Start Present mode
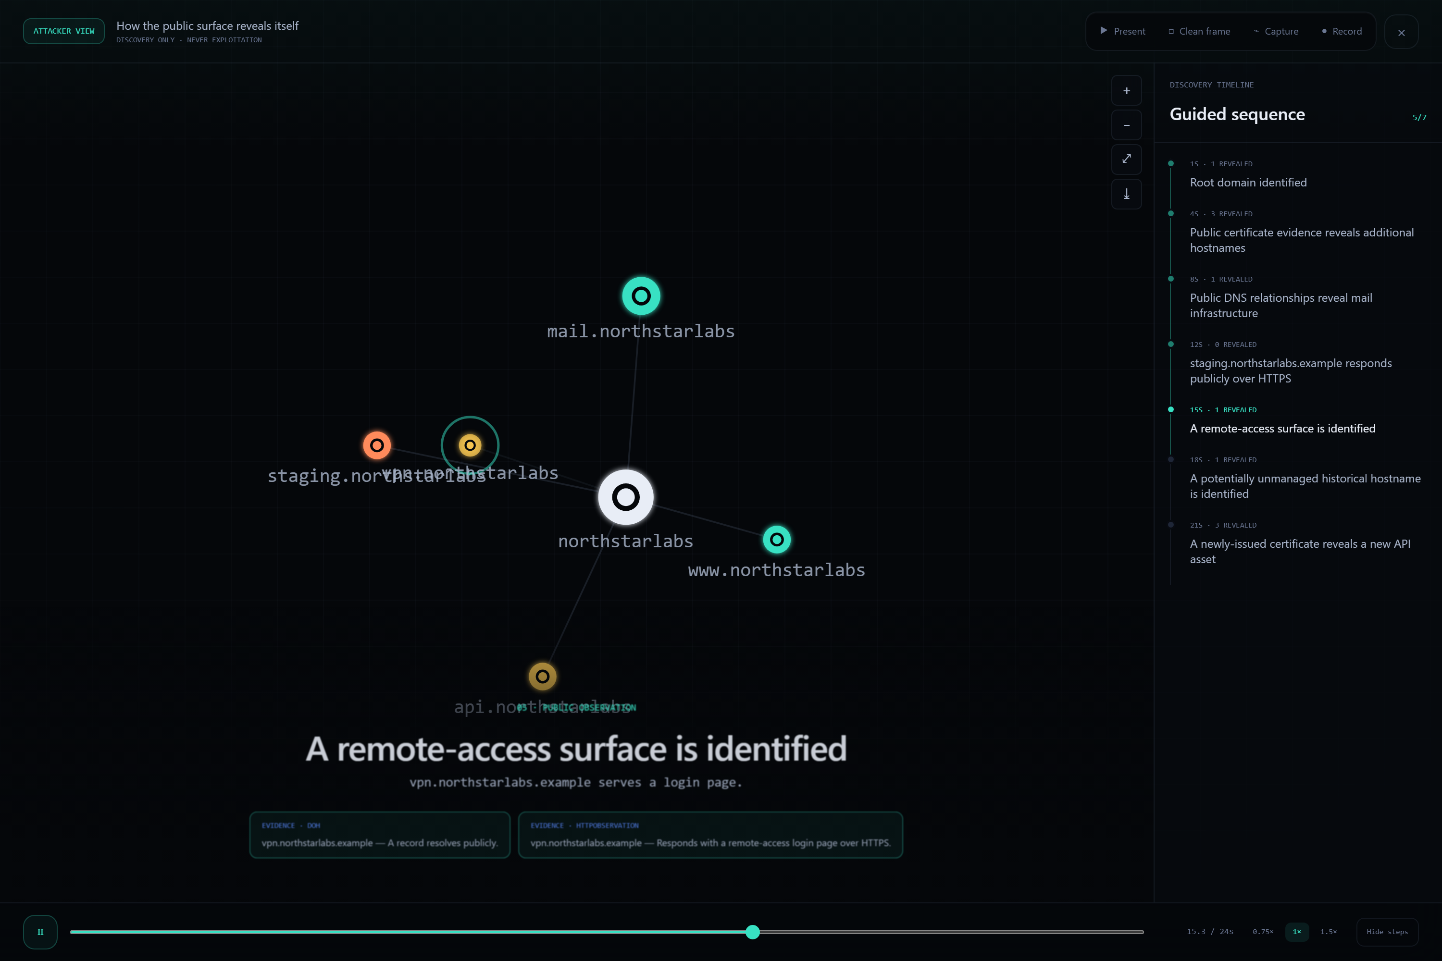Screen dimensions: 1442x961 (x=1122, y=31)
